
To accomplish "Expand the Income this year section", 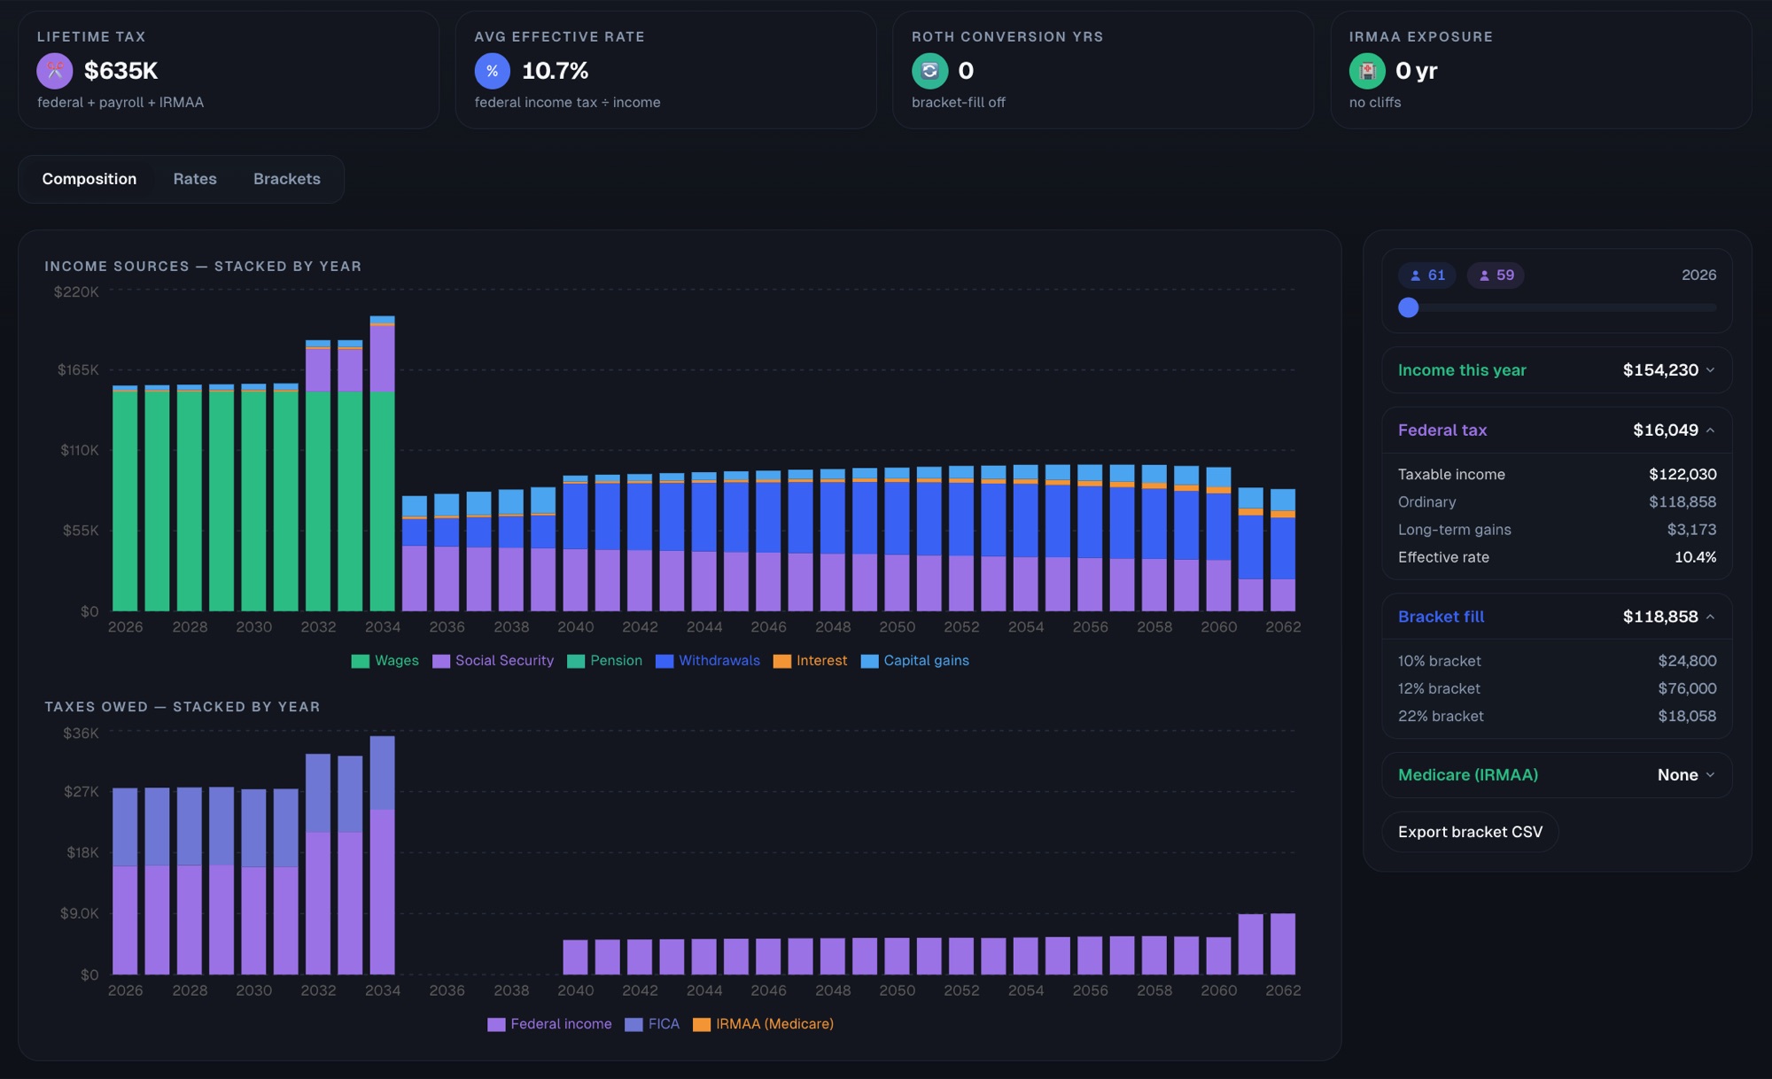I will point(1557,370).
